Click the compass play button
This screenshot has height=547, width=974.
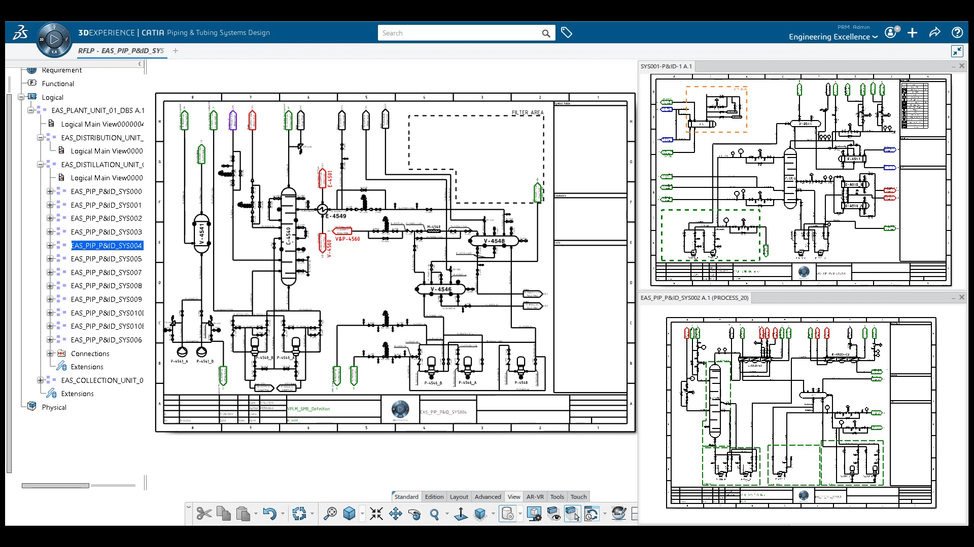tap(54, 39)
